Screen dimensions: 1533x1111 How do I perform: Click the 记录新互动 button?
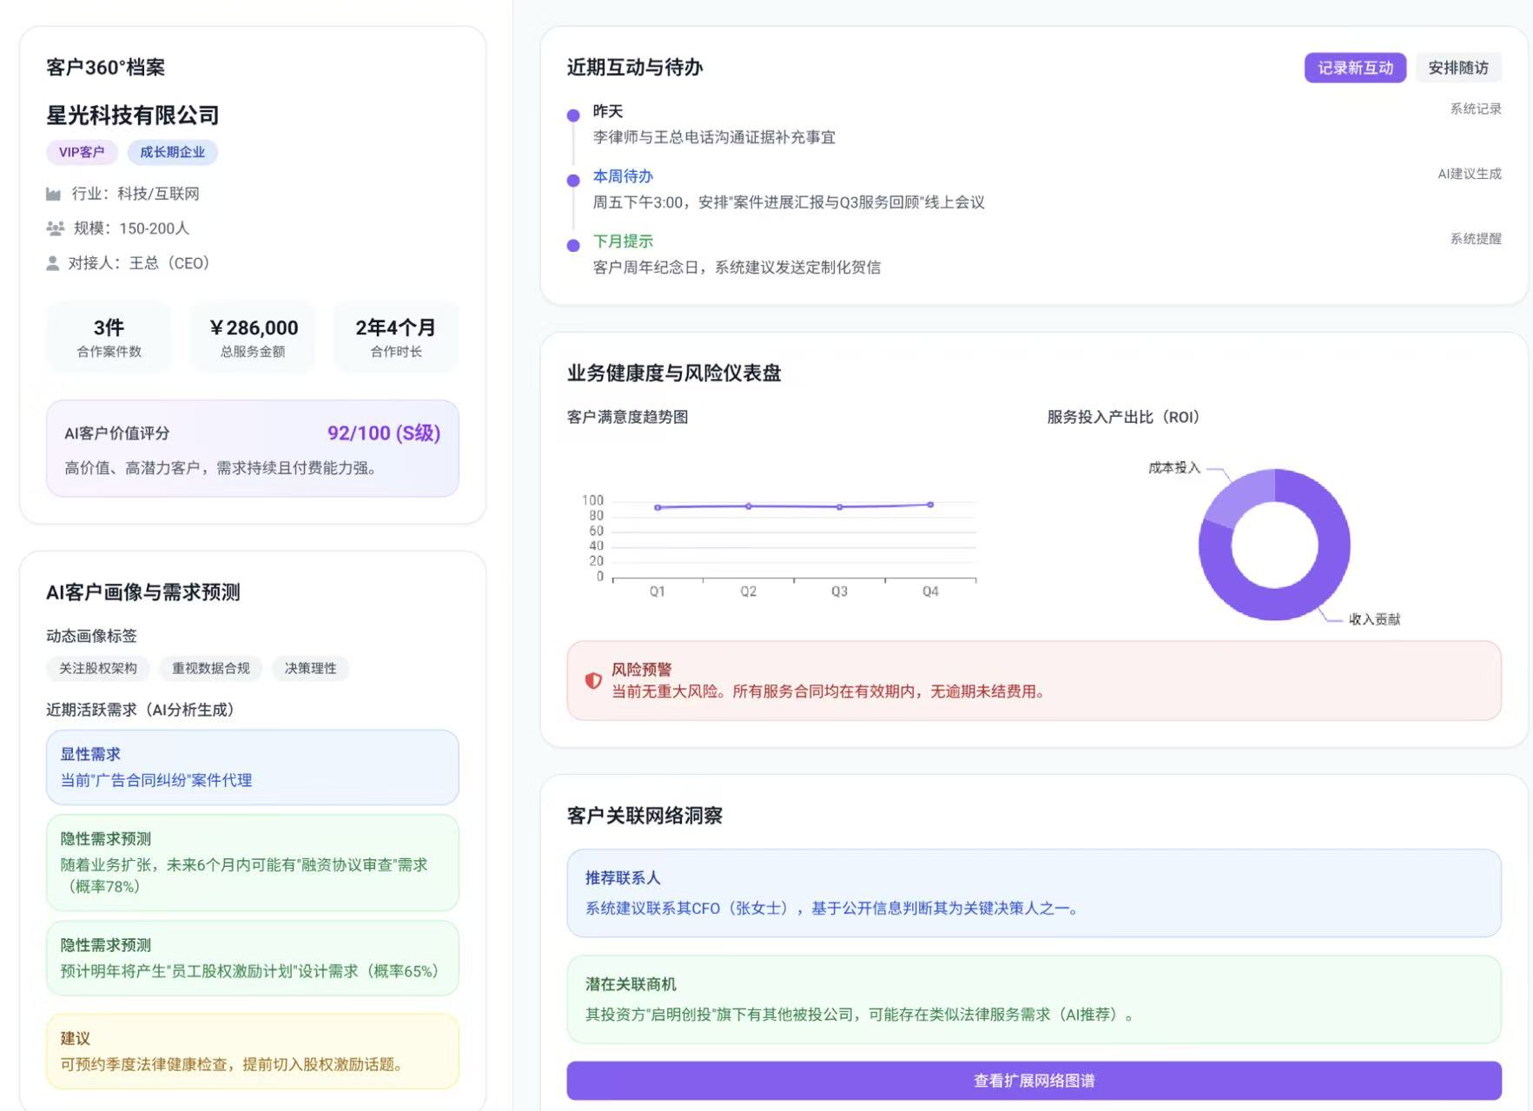(x=1355, y=68)
